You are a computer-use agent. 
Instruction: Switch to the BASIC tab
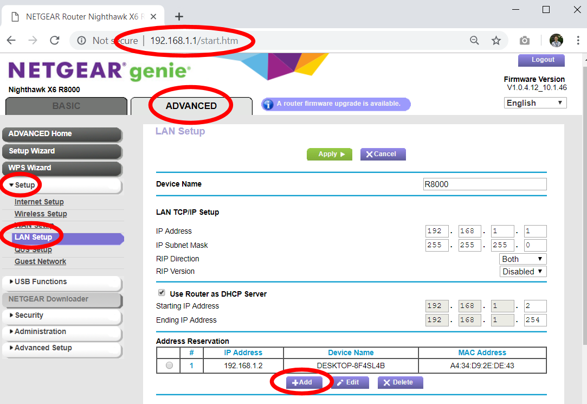point(66,106)
